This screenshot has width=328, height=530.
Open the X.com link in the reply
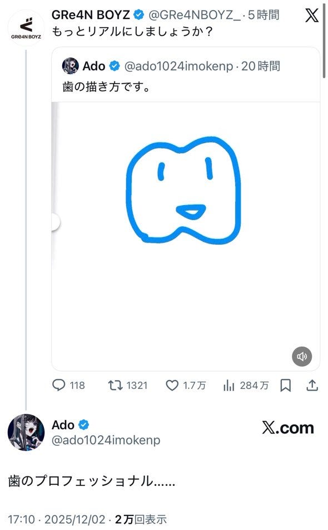pyautogui.click(x=289, y=427)
